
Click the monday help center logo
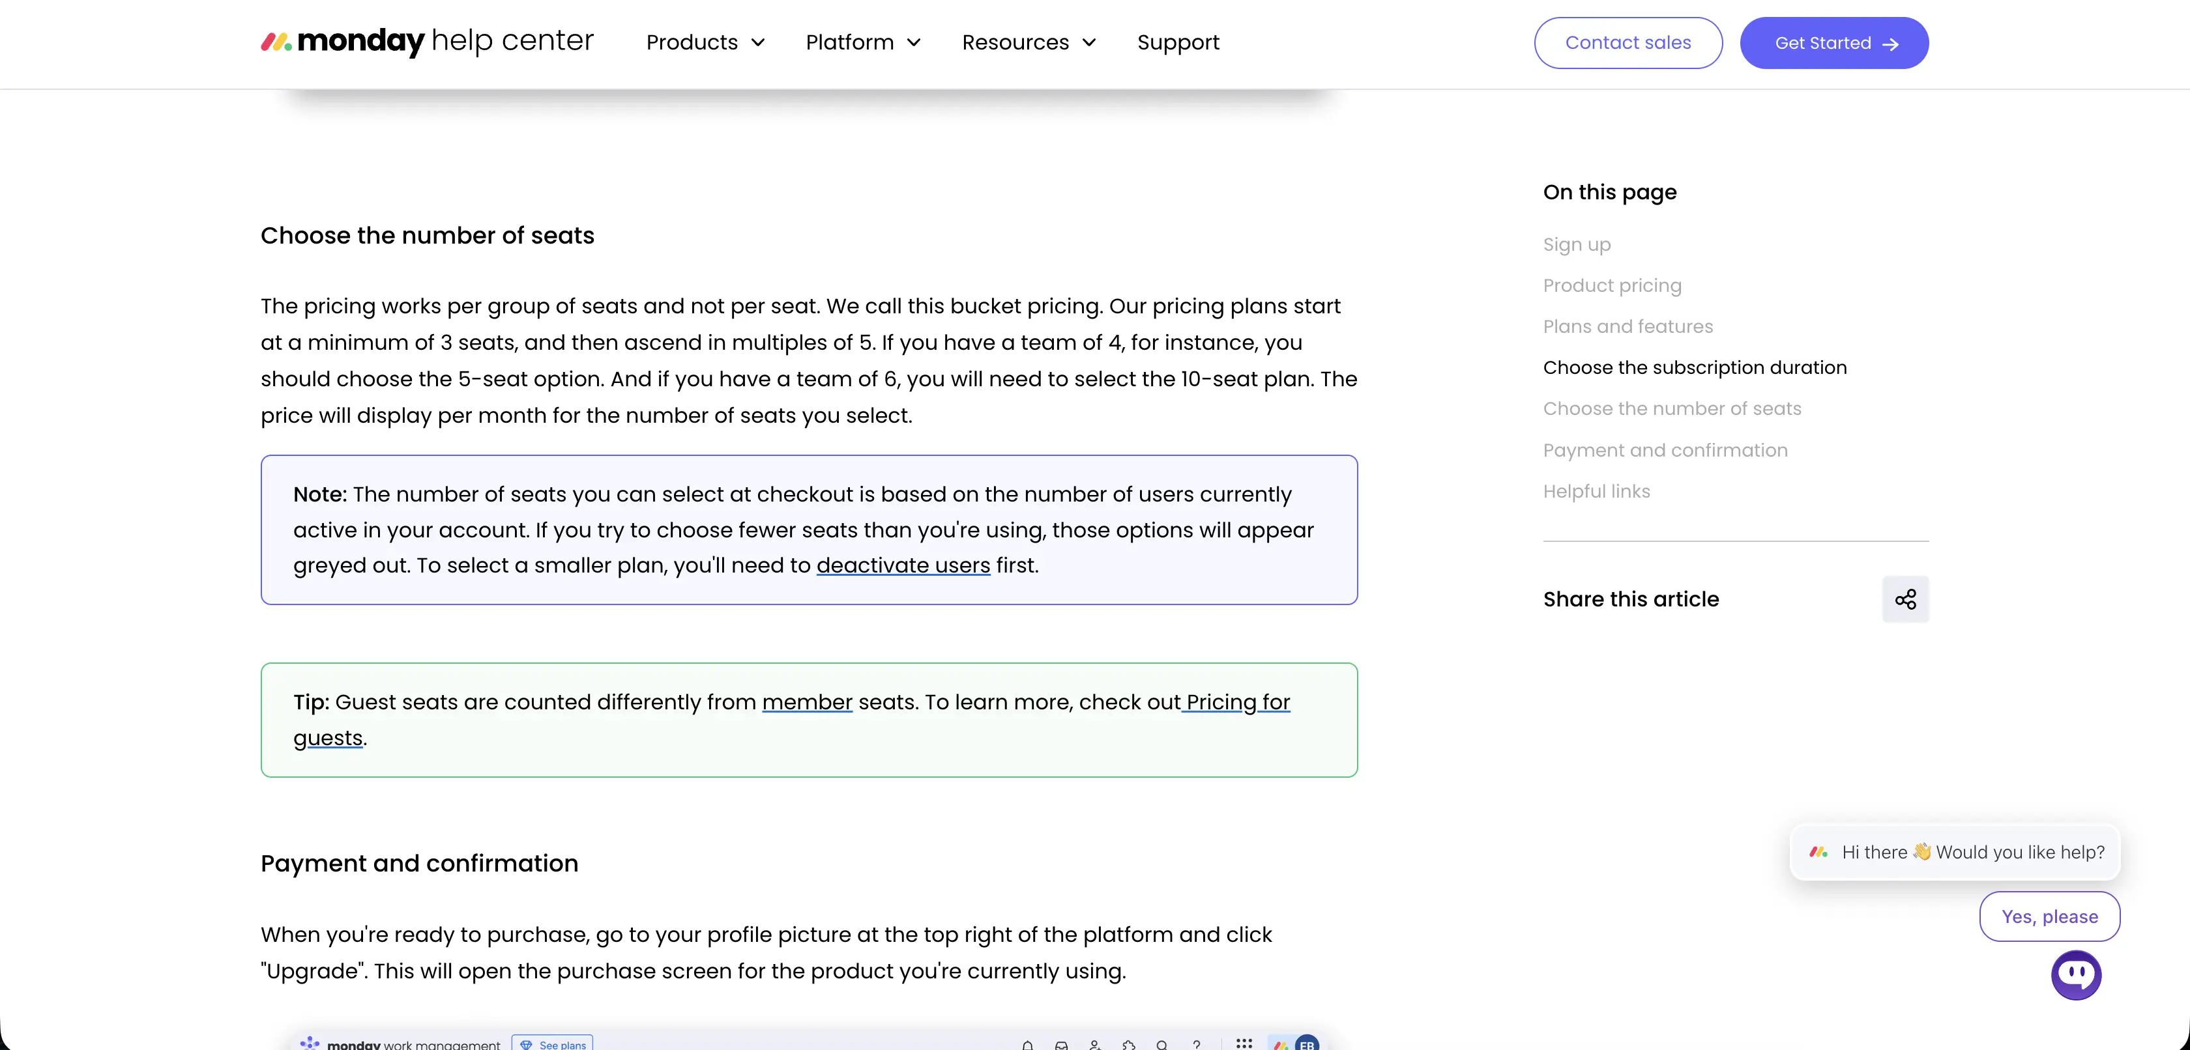tap(427, 42)
